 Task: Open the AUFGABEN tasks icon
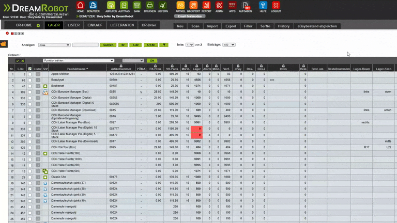(245, 6)
